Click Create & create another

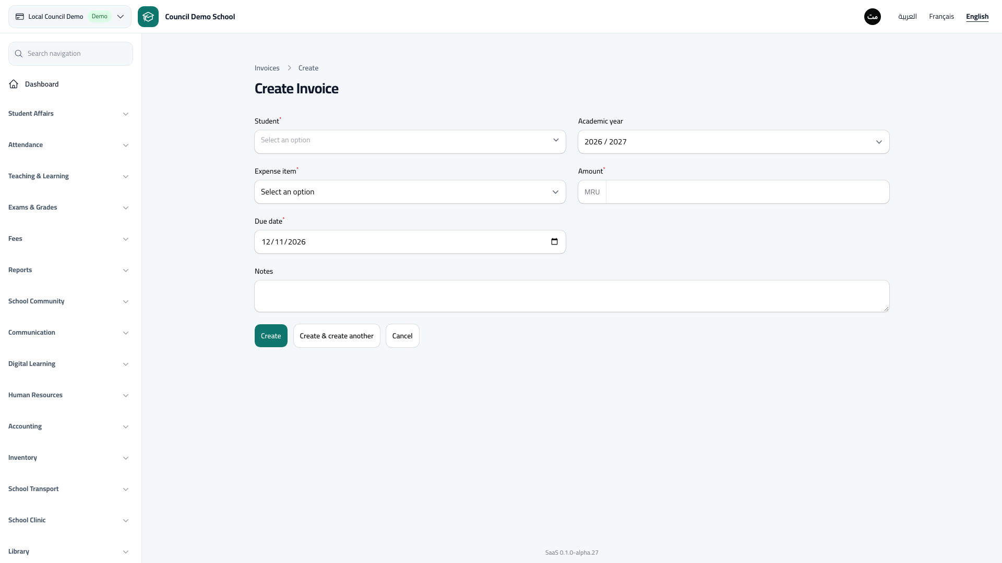point(337,336)
